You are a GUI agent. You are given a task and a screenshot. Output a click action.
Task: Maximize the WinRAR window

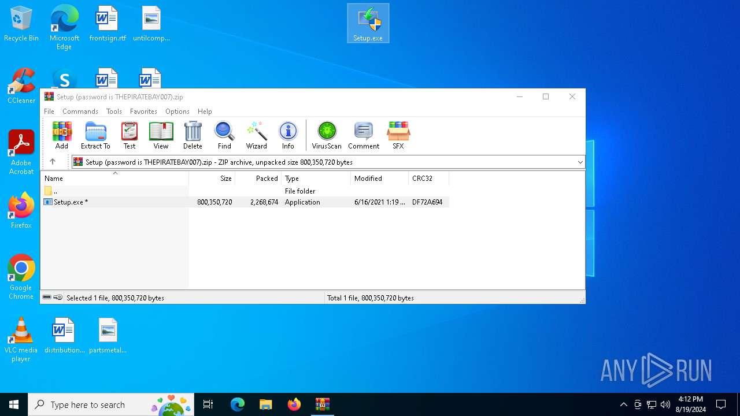[x=545, y=96]
